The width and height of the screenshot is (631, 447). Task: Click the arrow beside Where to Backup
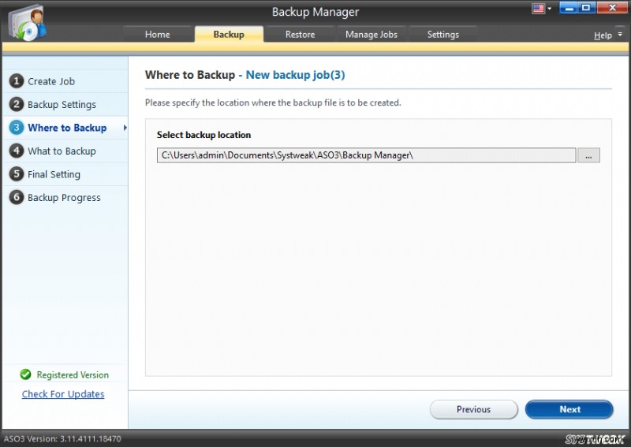tap(125, 128)
